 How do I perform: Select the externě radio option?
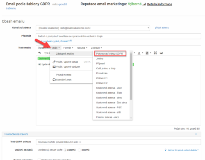pyautogui.click(x=65, y=150)
